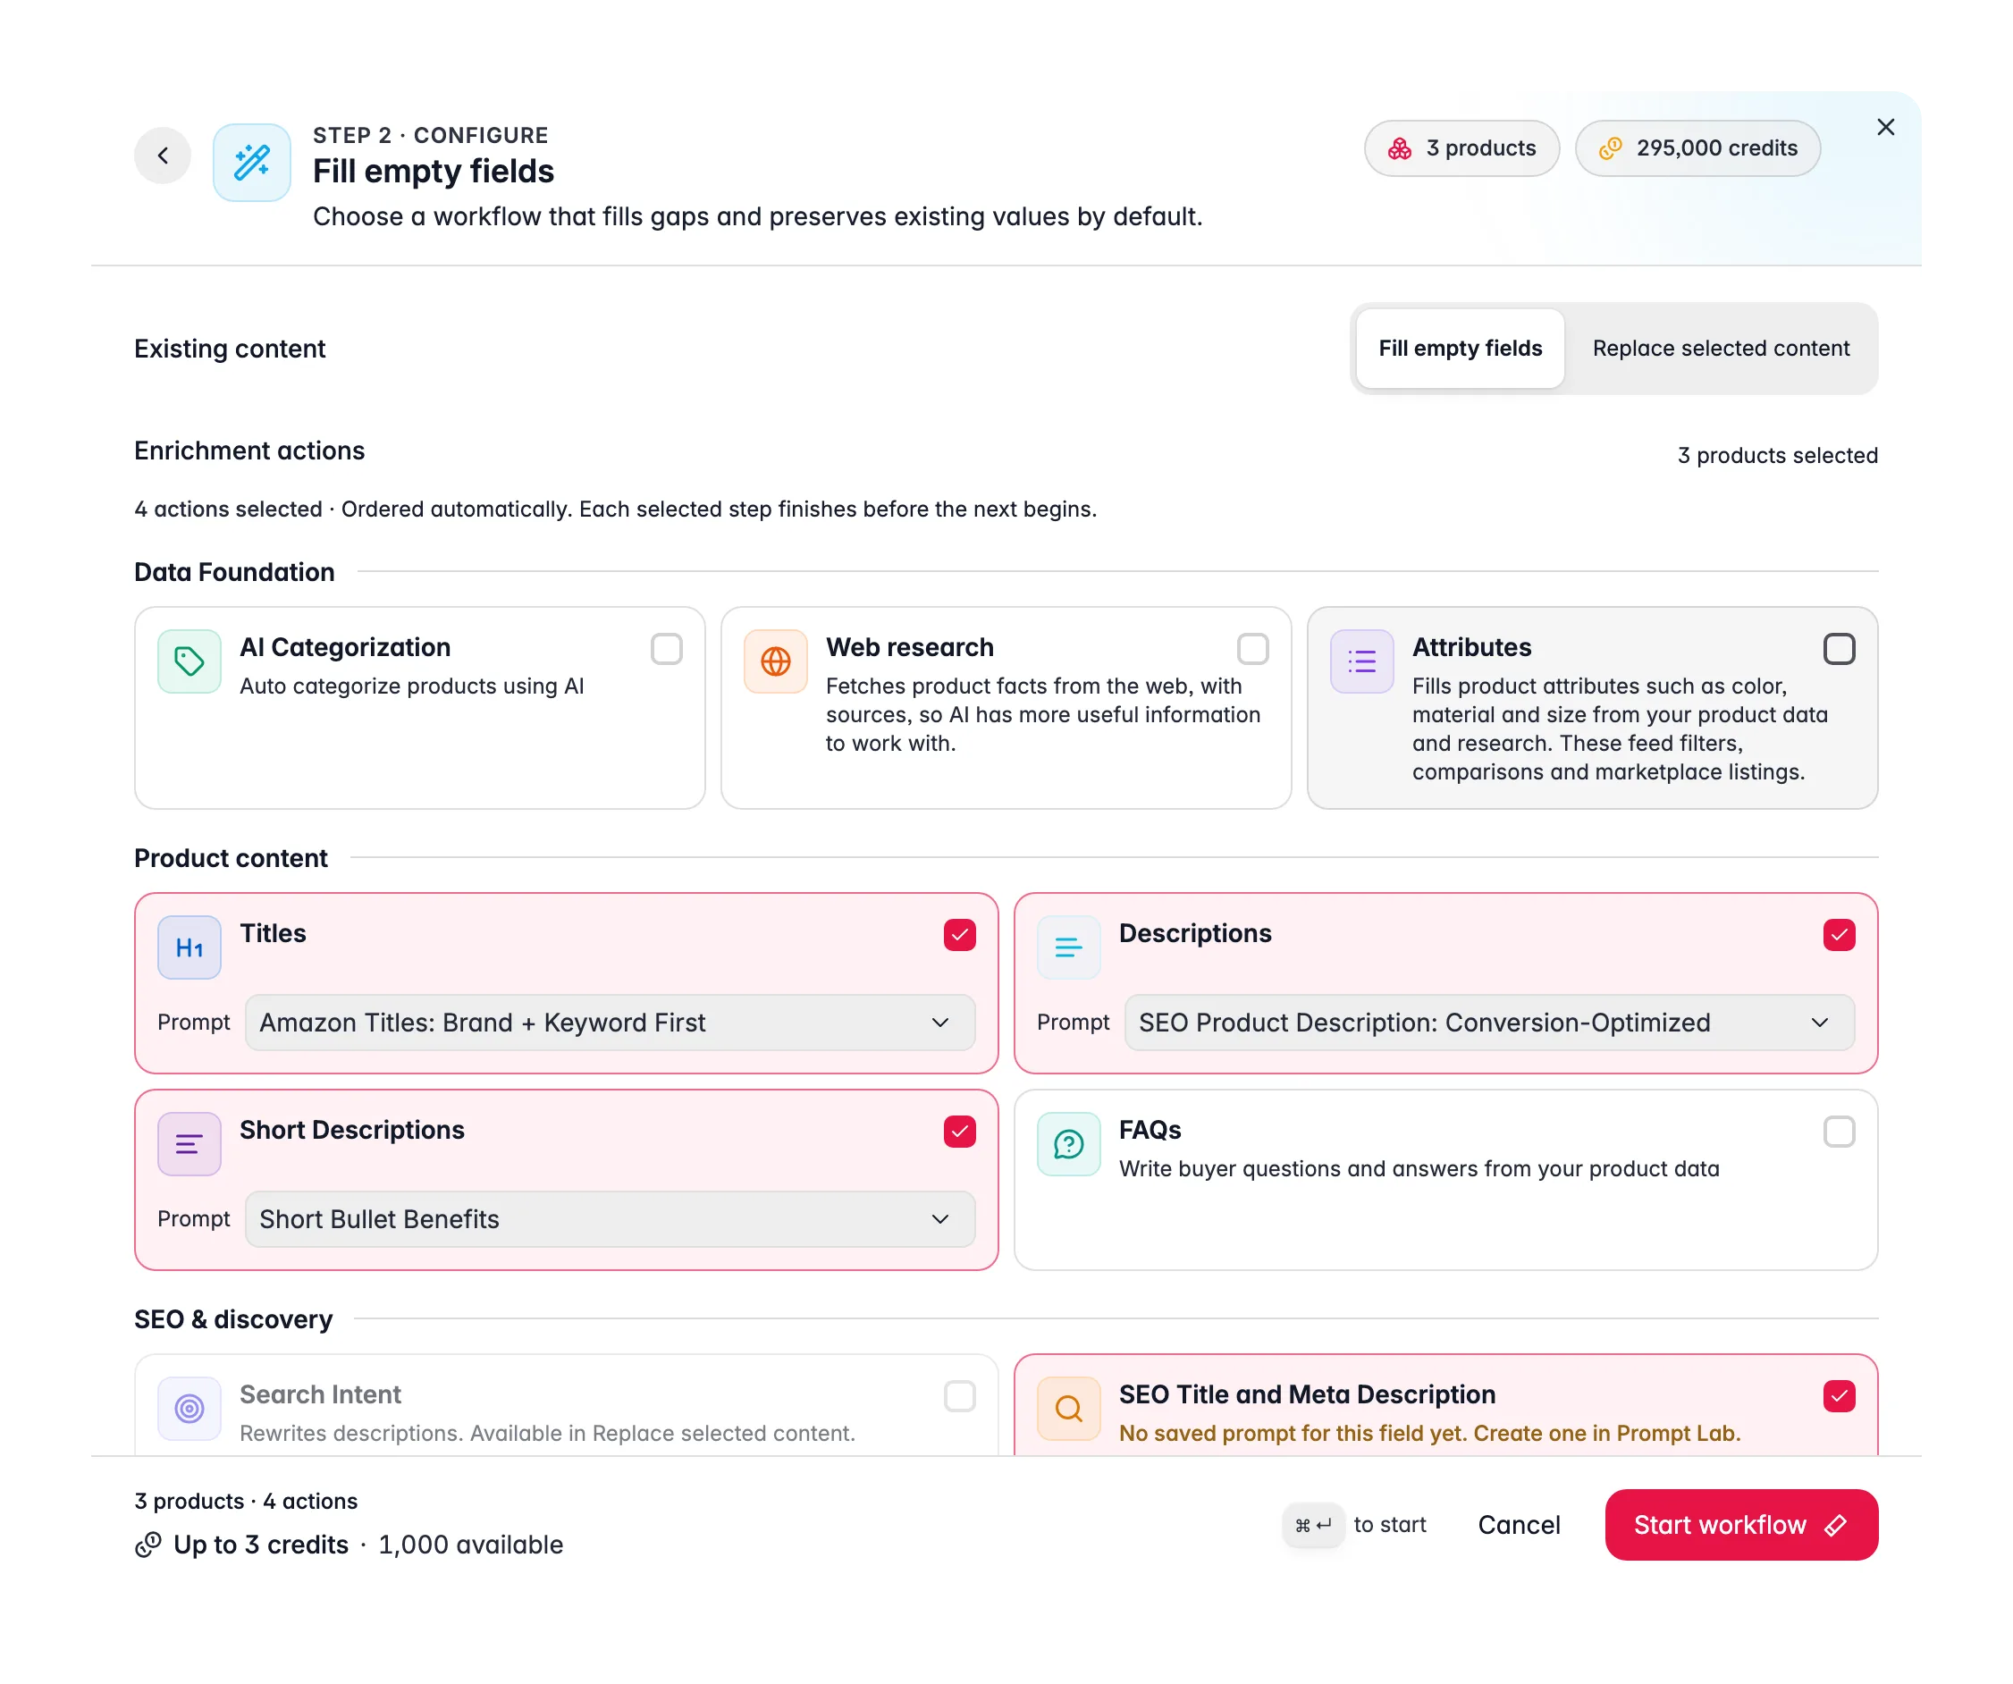Click the Descriptions lines icon

click(1069, 947)
